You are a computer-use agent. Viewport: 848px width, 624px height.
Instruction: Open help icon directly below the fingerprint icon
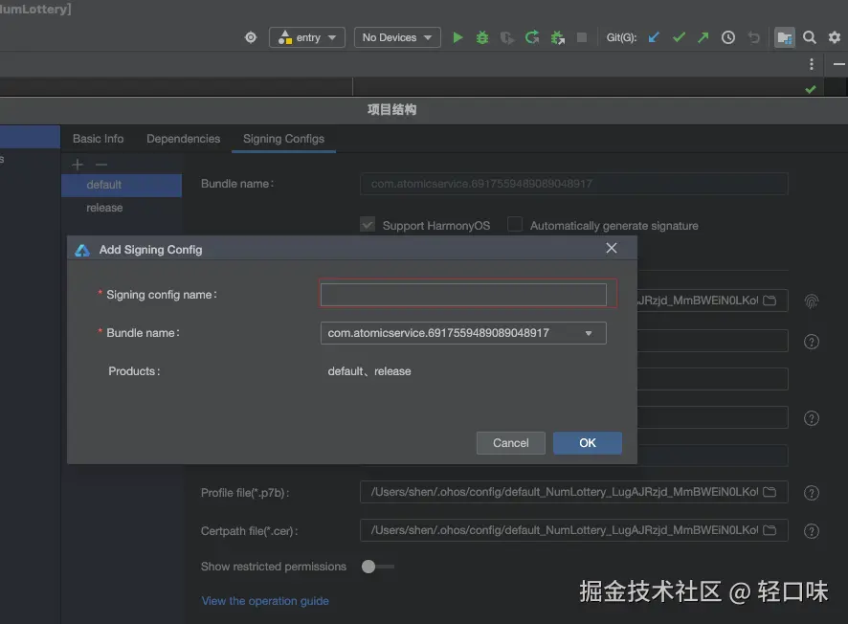(812, 342)
